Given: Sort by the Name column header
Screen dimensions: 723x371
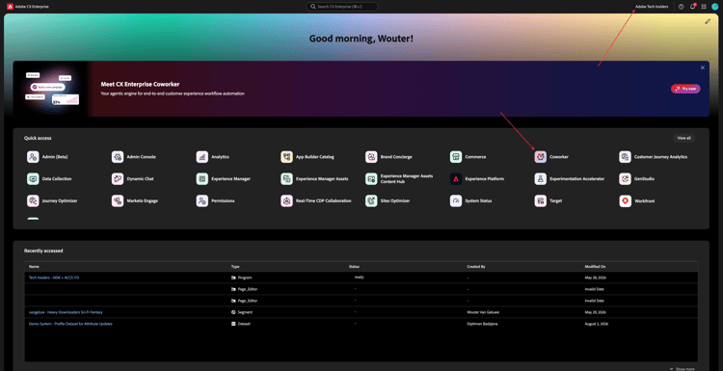Looking at the screenshot, I should (x=33, y=266).
